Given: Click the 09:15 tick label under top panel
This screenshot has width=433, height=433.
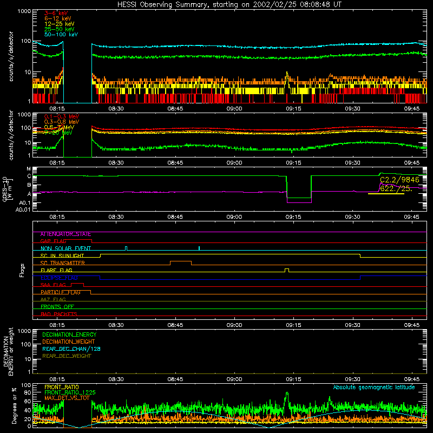Looking at the screenshot, I should (293, 109).
